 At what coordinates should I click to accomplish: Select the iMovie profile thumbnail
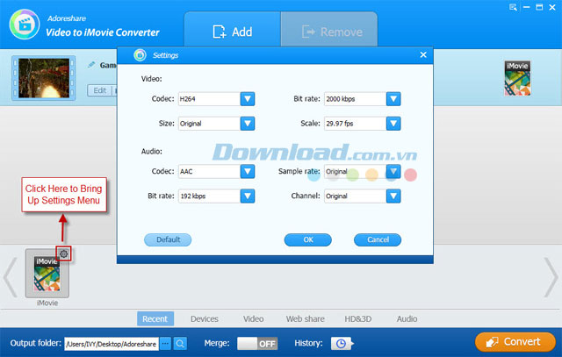(x=47, y=274)
